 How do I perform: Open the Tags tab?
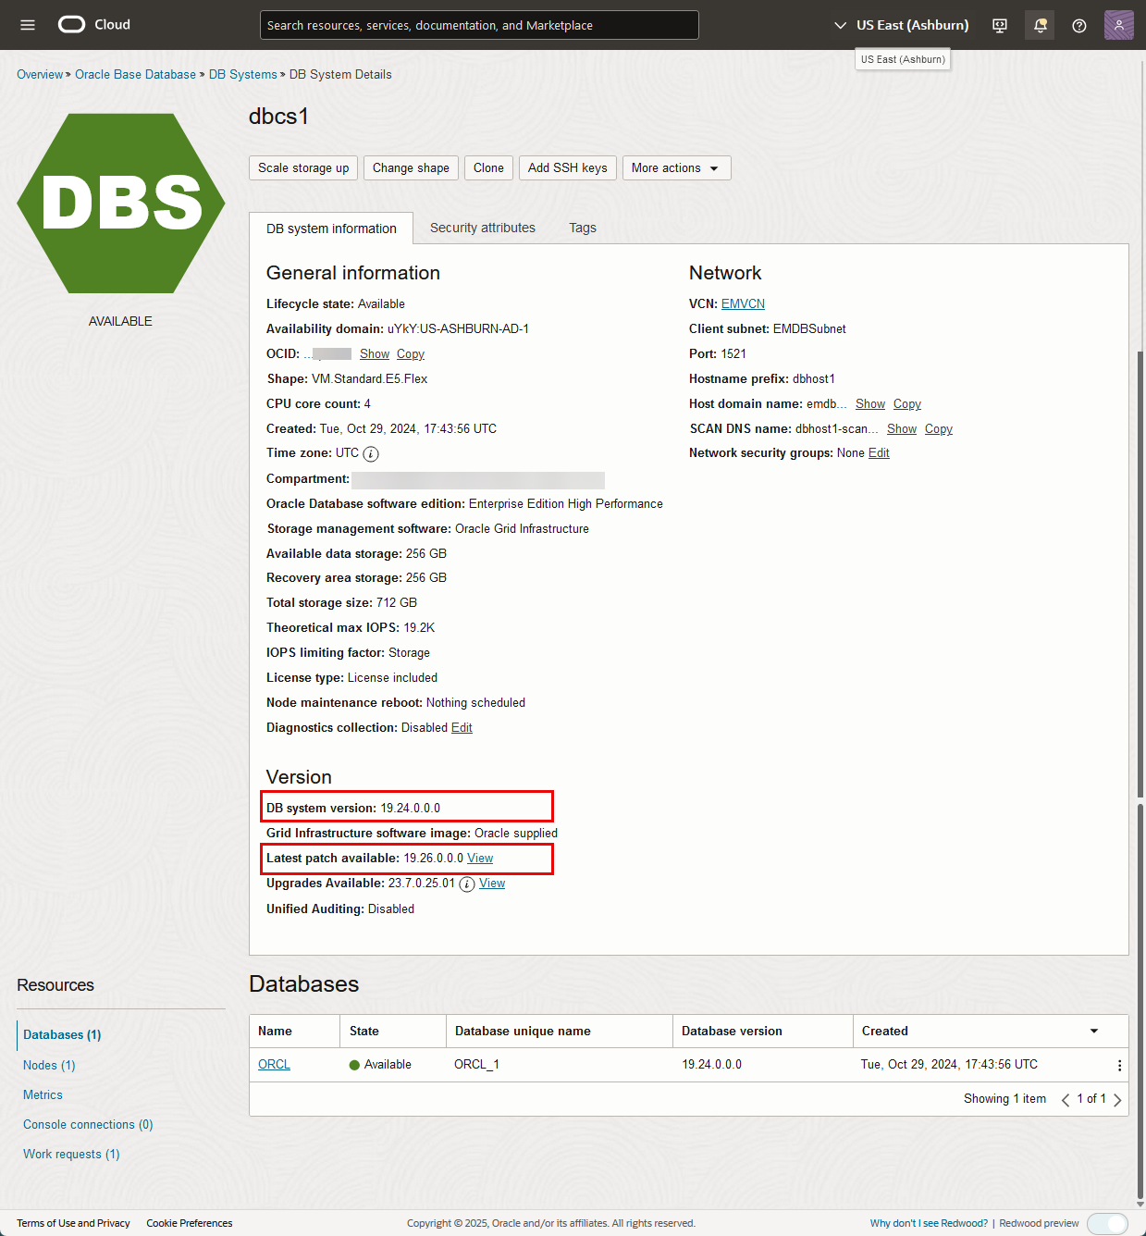pyautogui.click(x=582, y=228)
